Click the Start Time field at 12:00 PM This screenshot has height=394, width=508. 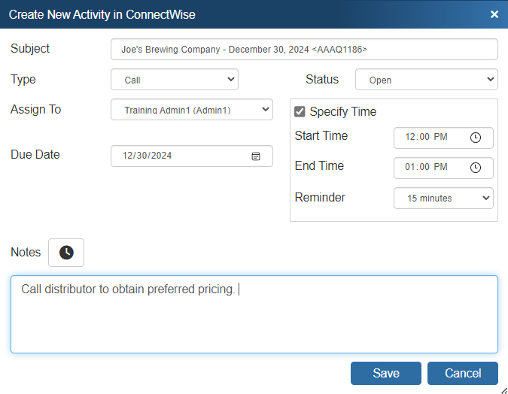coord(429,138)
